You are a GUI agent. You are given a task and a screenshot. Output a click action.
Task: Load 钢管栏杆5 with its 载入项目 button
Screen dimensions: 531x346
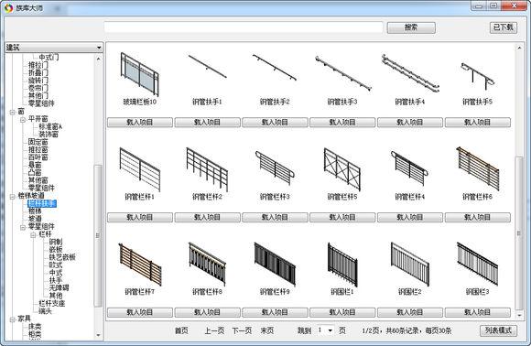click(x=342, y=217)
